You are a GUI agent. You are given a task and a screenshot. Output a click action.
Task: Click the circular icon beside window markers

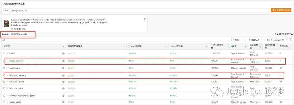[63, 75]
